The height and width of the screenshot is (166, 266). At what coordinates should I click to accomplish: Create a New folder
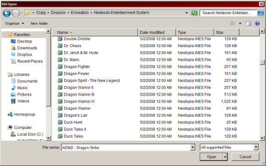tap(39, 23)
